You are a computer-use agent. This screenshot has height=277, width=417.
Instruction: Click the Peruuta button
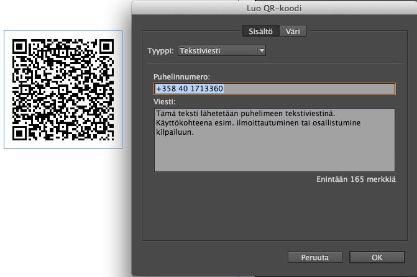(315, 257)
